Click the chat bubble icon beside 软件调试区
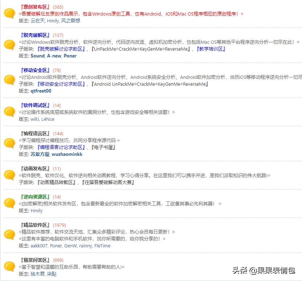302x281 pixels. tap(9, 112)
